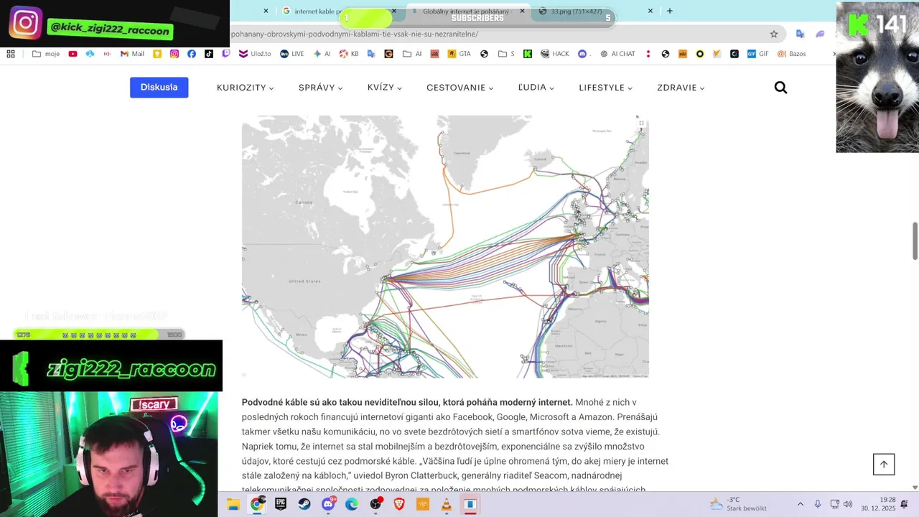This screenshot has height=517, width=919.
Task: Open Discord from the taskbar
Action: click(x=328, y=504)
